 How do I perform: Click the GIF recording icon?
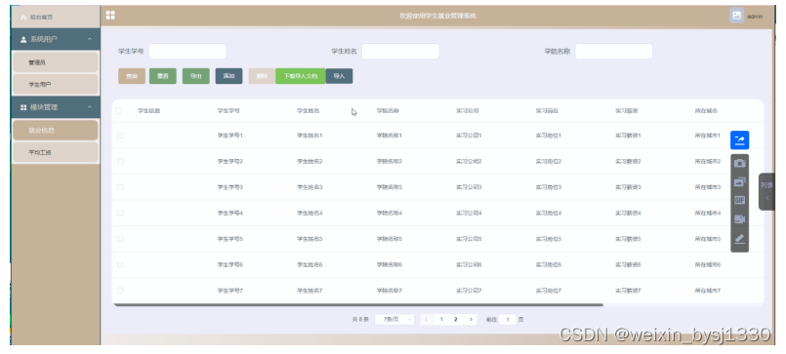pyautogui.click(x=739, y=200)
